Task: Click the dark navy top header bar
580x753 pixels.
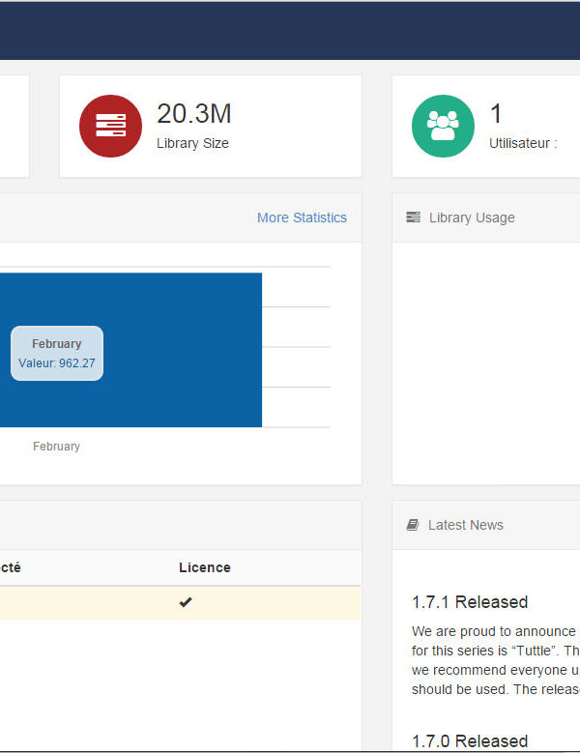Action: (290, 31)
